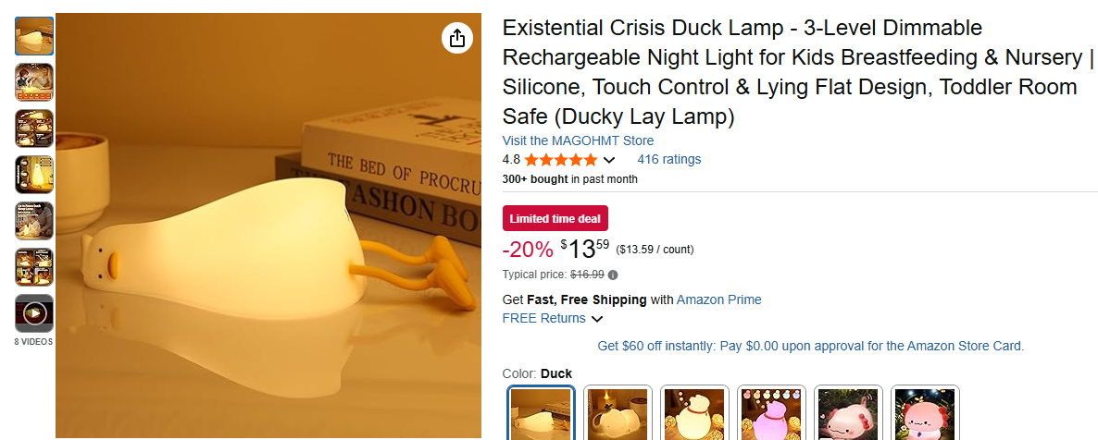Choose the pink cat lamp color swatch

pyautogui.click(x=772, y=412)
